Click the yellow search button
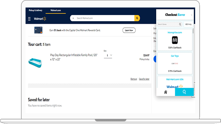The image size is (221, 124). [137, 18]
